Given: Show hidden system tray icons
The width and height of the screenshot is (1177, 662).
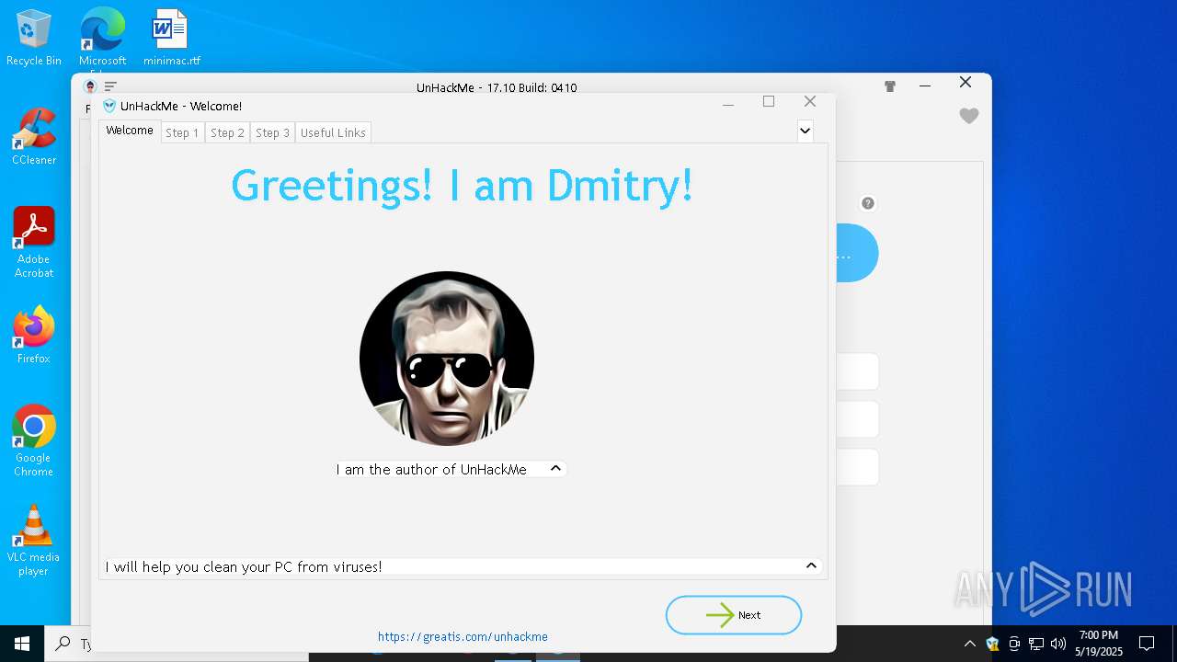Looking at the screenshot, I should [969, 644].
